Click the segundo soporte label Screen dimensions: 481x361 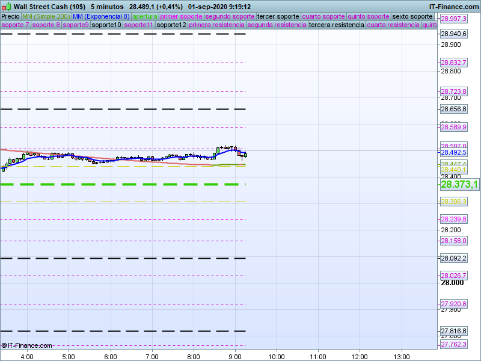coord(230,16)
